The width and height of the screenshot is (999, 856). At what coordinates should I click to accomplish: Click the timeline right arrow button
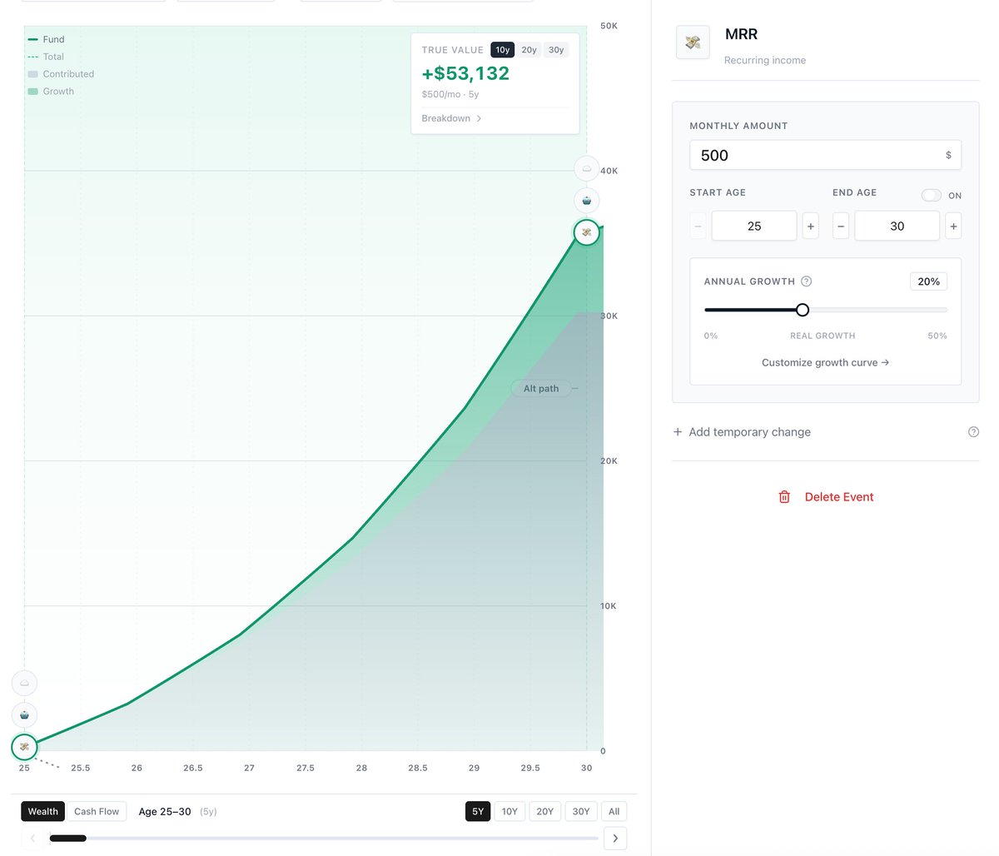[x=615, y=838]
